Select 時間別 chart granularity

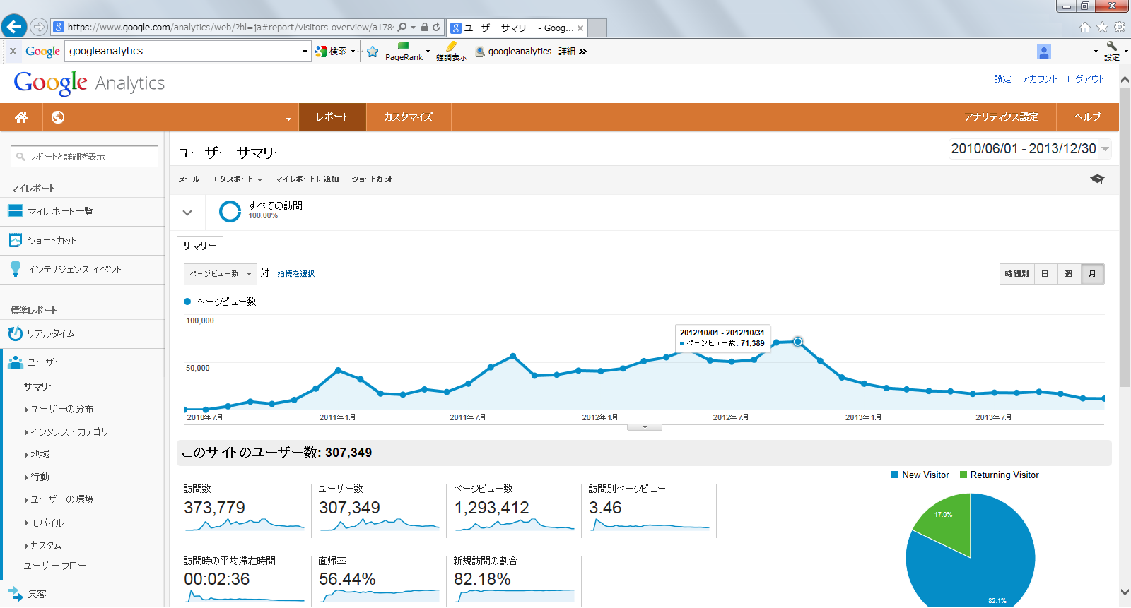(x=1016, y=274)
